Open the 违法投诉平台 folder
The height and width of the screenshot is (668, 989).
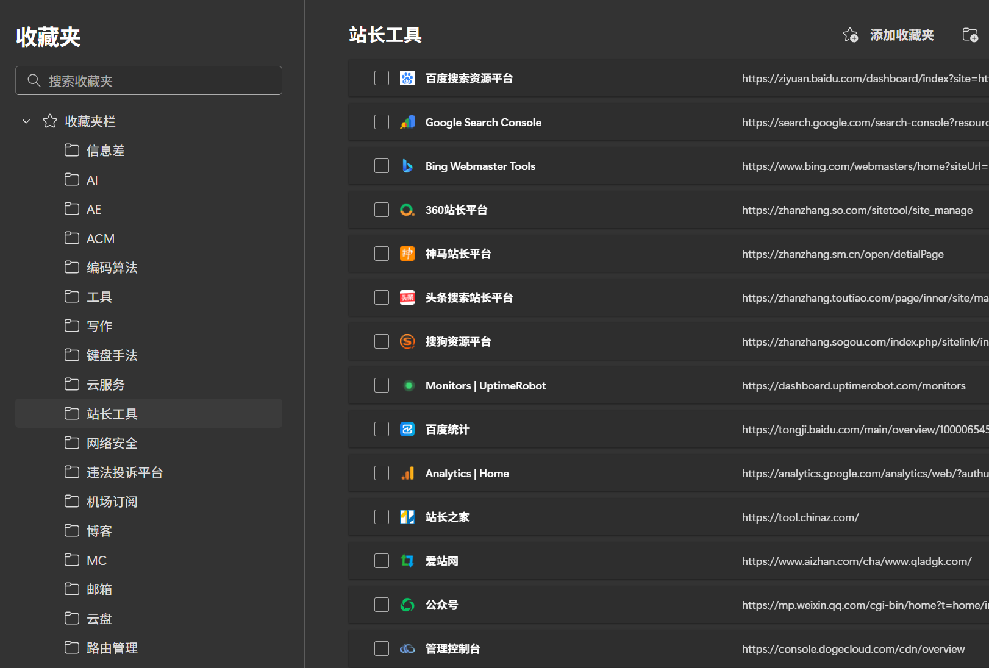149,472
